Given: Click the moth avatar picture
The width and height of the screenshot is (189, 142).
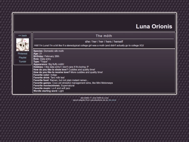Looking at the screenshot, I should point(22,45).
